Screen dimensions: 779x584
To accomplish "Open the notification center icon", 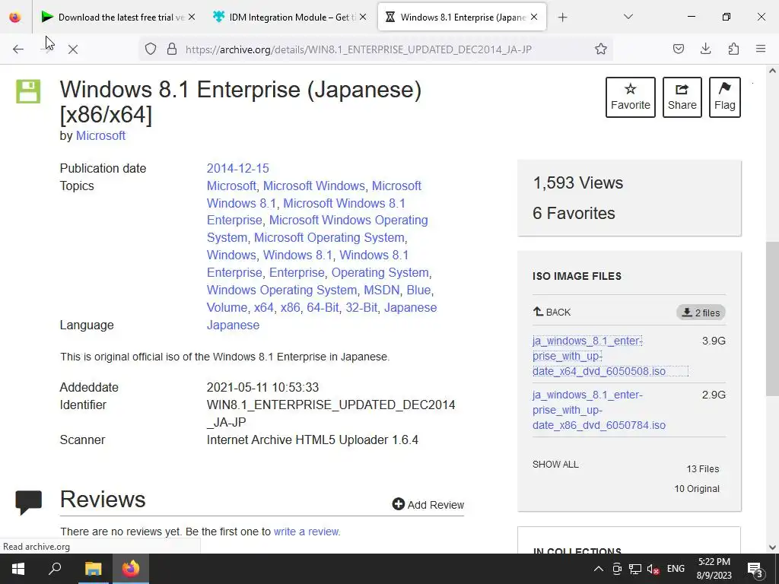I will coord(755,569).
